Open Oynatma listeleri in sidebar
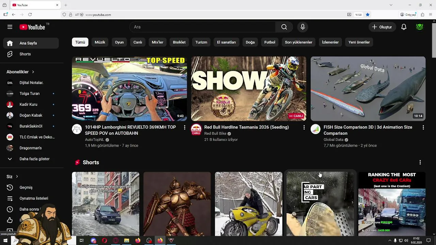 click(x=31, y=198)
